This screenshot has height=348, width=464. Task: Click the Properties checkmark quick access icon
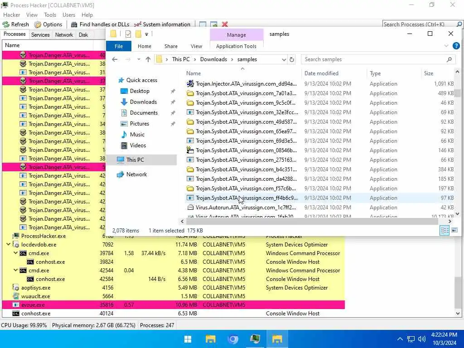click(x=128, y=34)
